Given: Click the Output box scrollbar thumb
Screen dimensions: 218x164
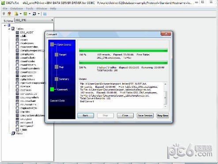Looking at the screenshot, I should point(165,98).
